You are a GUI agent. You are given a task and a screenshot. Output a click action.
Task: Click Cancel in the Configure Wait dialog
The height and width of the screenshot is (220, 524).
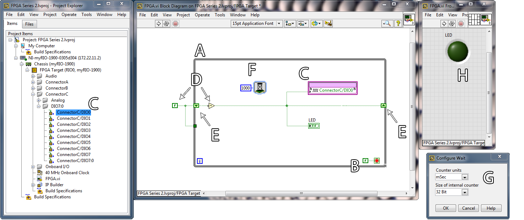tap(468, 208)
